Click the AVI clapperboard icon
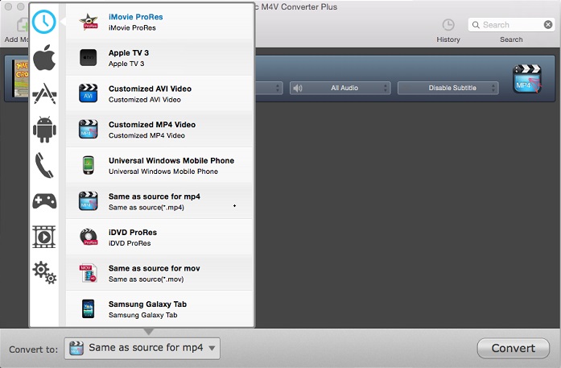The image size is (561, 368). coord(89,93)
